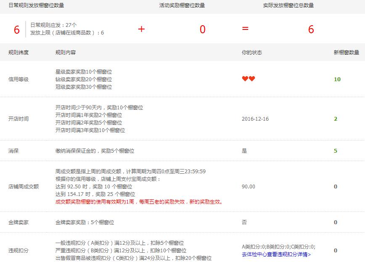The height and width of the screenshot is (262, 365).
Task: Click the green 10 showcase count
Action: 337,79
